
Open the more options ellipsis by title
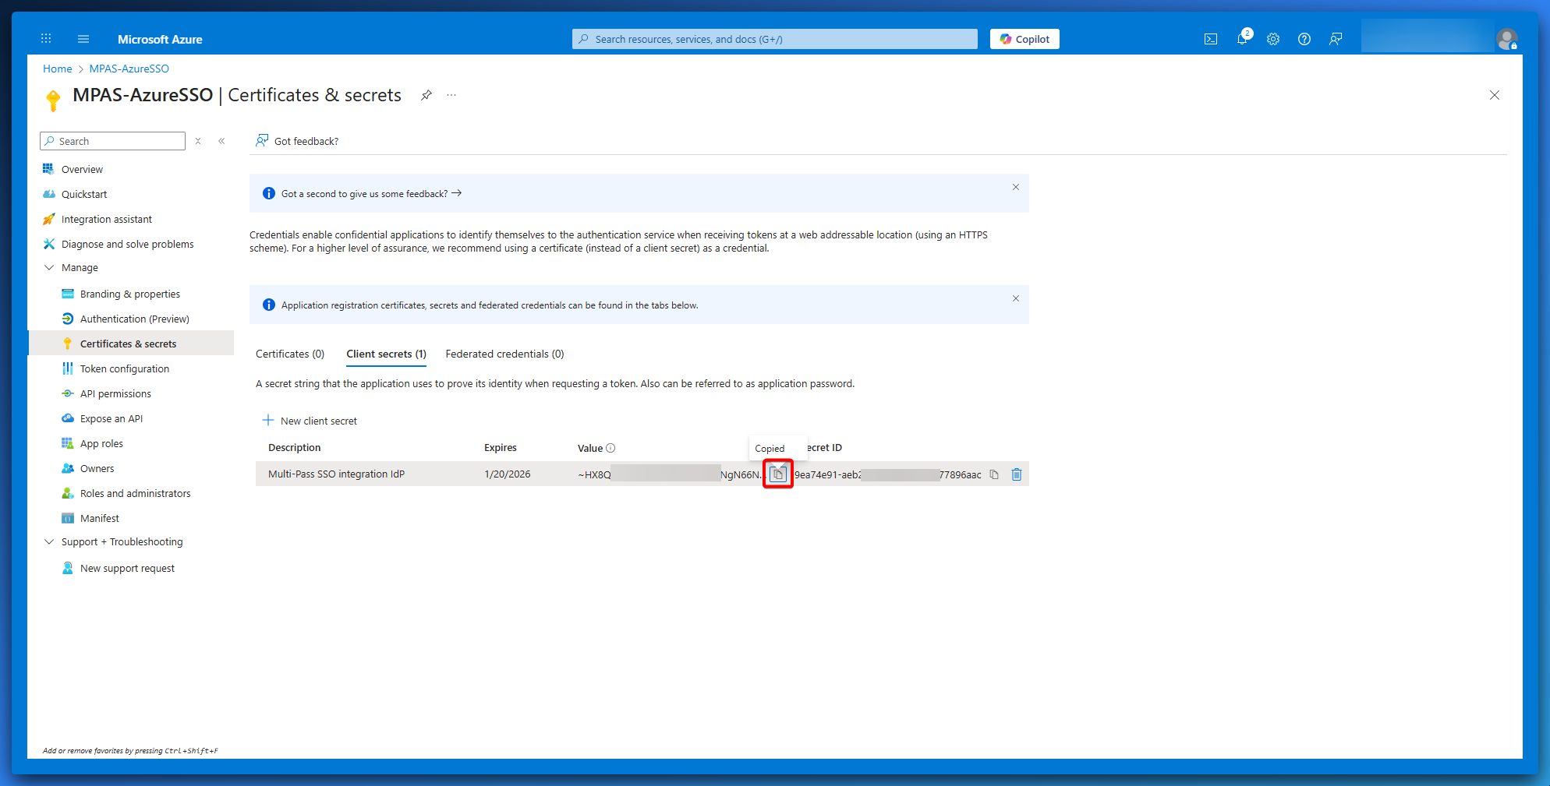(x=451, y=95)
